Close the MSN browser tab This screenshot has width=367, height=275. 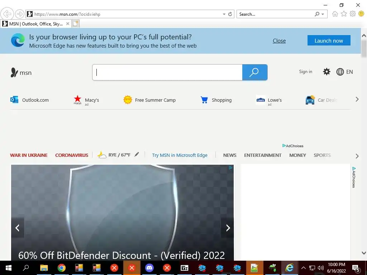68,24
